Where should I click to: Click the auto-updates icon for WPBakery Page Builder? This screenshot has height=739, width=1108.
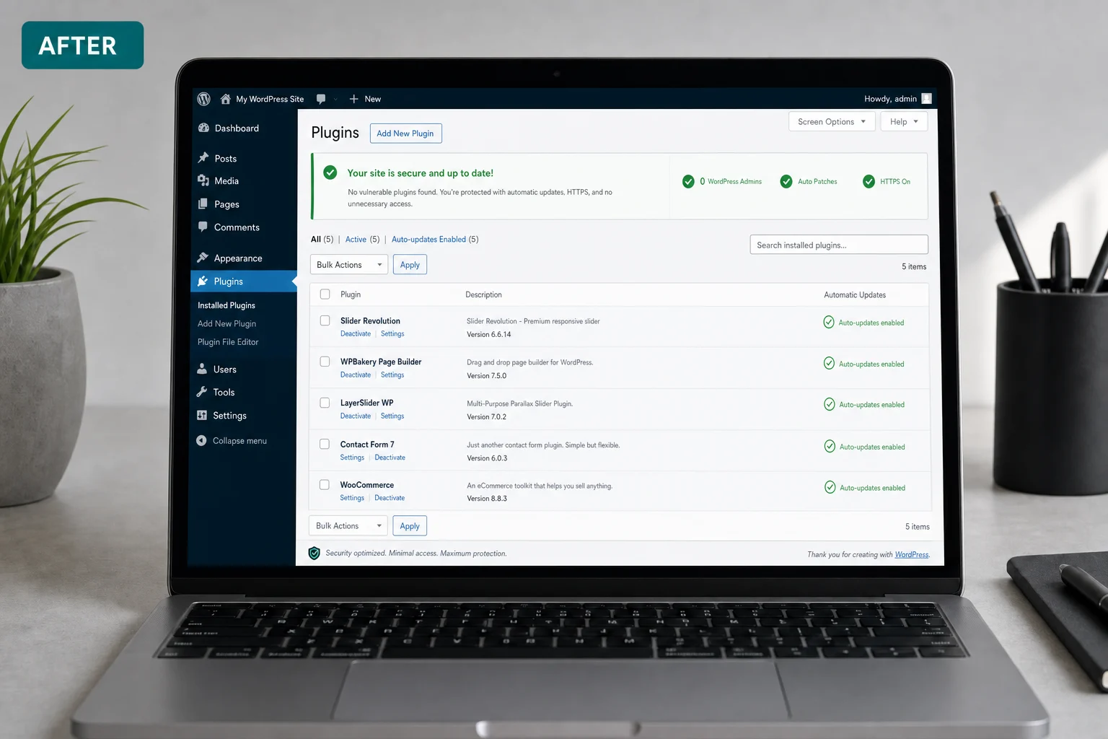(829, 363)
